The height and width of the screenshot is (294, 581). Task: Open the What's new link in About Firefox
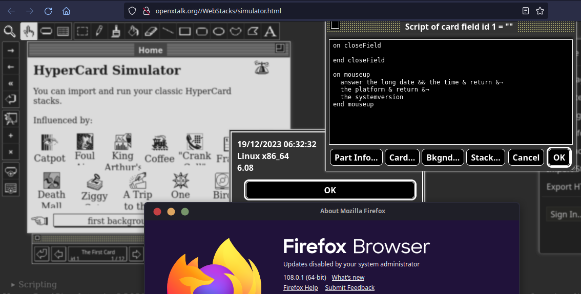348,277
